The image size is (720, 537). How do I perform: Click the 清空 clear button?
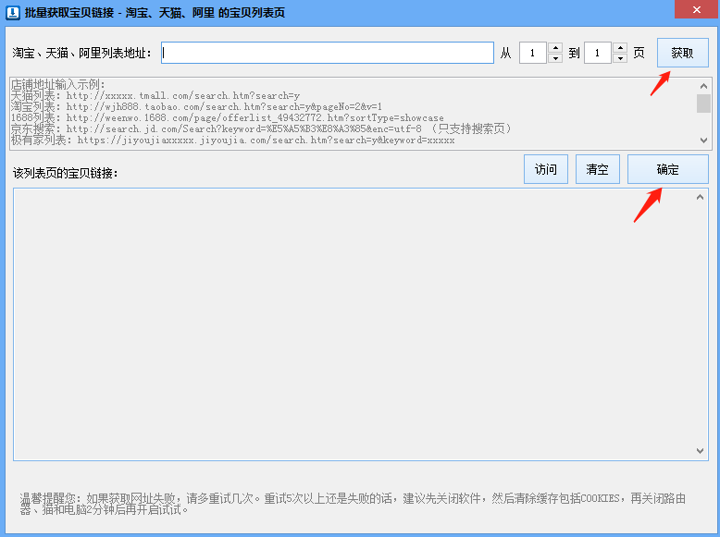pos(598,169)
